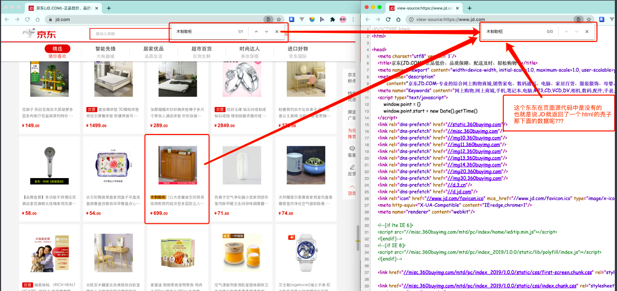Open the profile avatar in left window

coord(342,19)
